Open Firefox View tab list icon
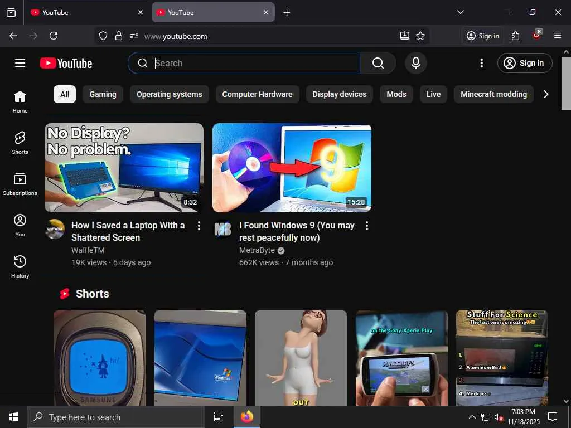 (x=11, y=12)
